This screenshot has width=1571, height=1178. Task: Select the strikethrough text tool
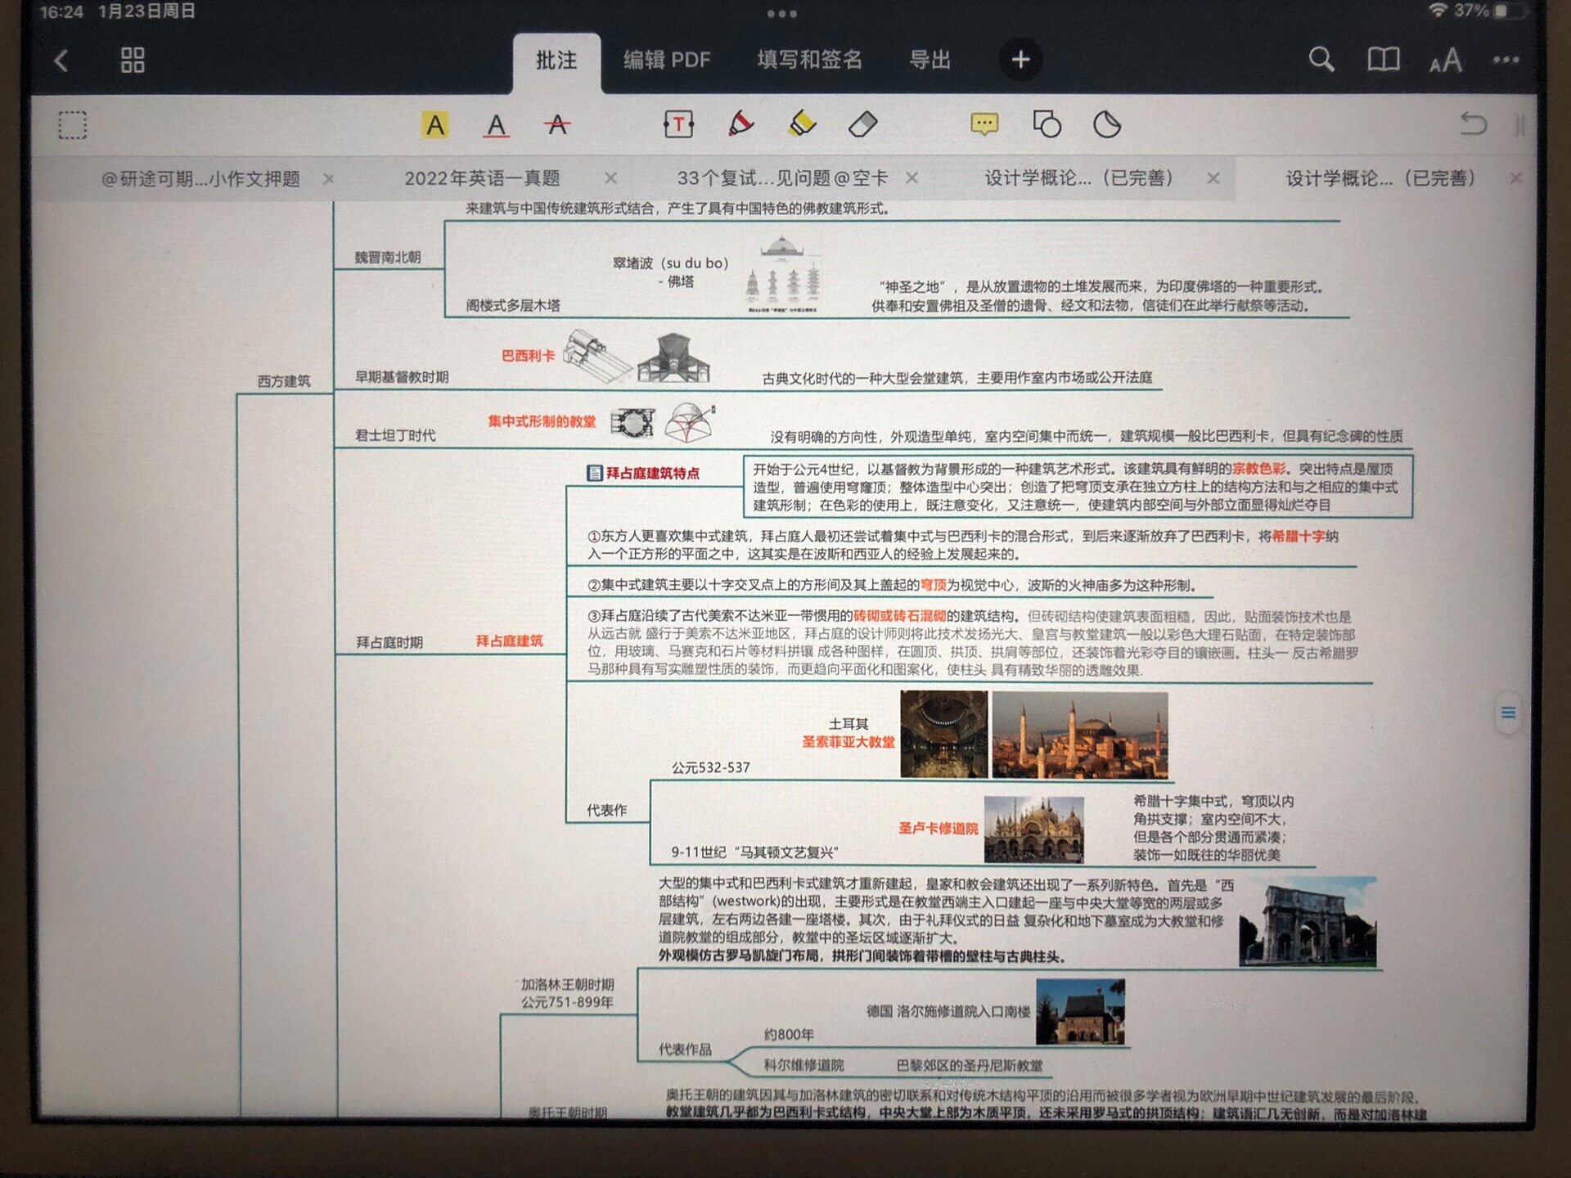(x=557, y=125)
